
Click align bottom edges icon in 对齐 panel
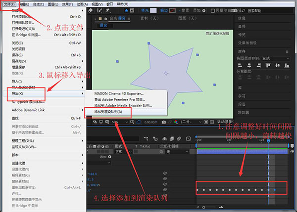[x=287, y=65]
